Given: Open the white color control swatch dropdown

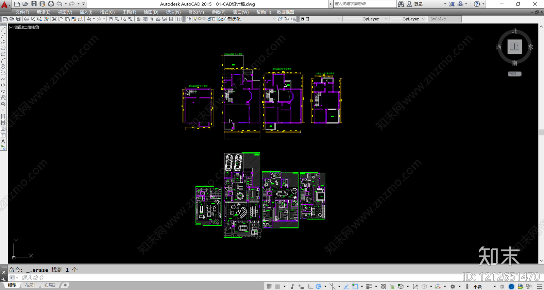Looking at the screenshot, I should click(320, 19).
